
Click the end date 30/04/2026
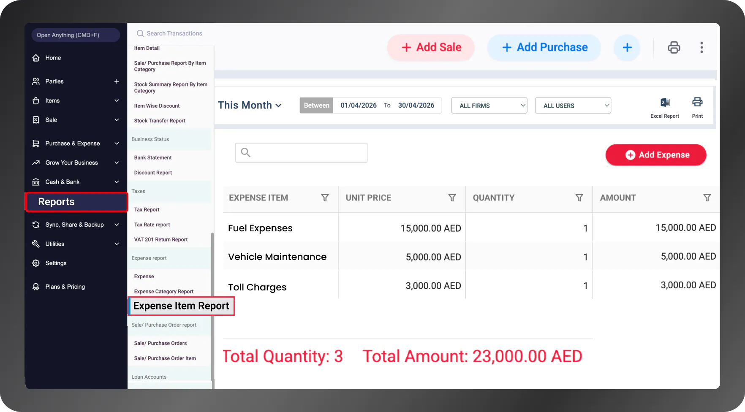[x=416, y=106]
